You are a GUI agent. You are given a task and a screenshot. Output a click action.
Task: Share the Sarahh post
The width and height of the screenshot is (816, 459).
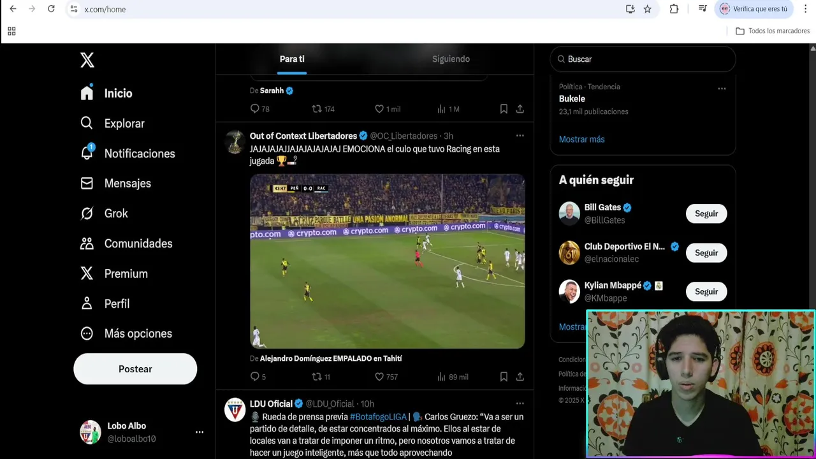pyautogui.click(x=520, y=109)
